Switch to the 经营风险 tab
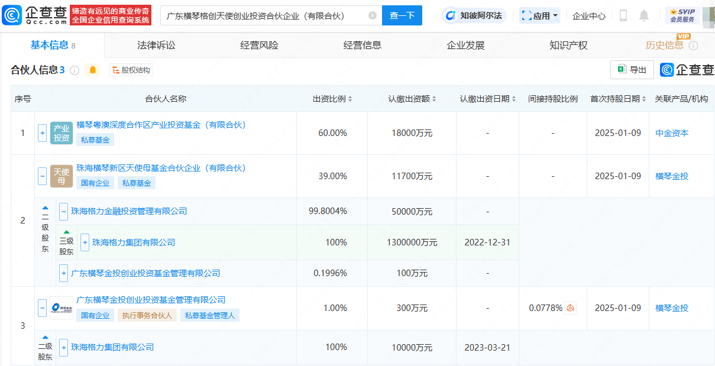This screenshot has width=715, height=366. [260, 46]
